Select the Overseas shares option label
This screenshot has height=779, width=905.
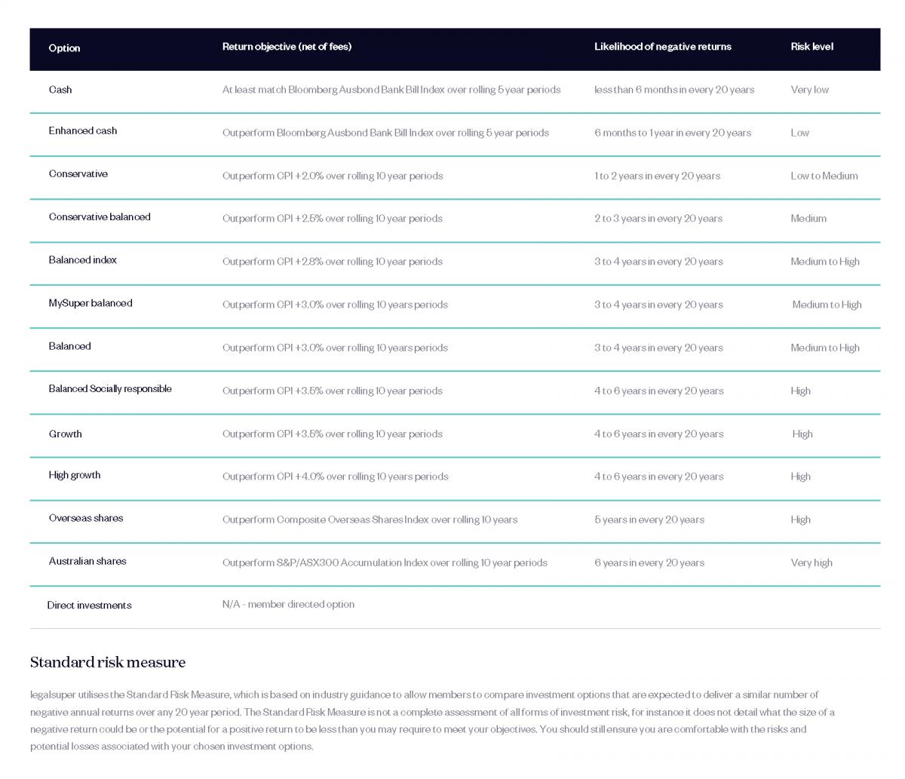86,518
